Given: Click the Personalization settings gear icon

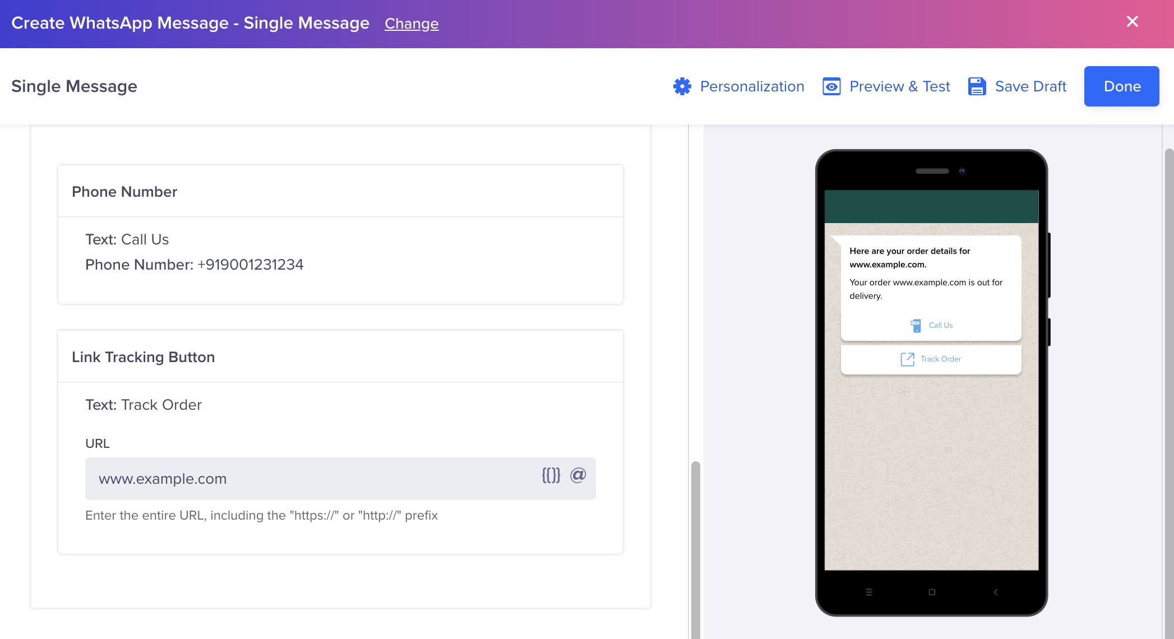Looking at the screenshot, I should tap(682, 86).
